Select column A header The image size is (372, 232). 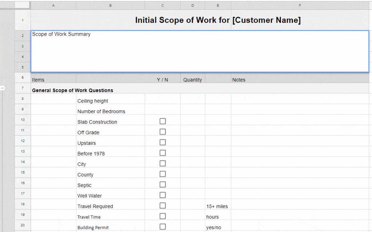tap(53, 5)
